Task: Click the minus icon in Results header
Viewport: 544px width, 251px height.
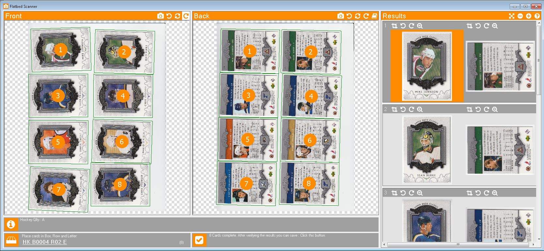Action: [520, 16]
